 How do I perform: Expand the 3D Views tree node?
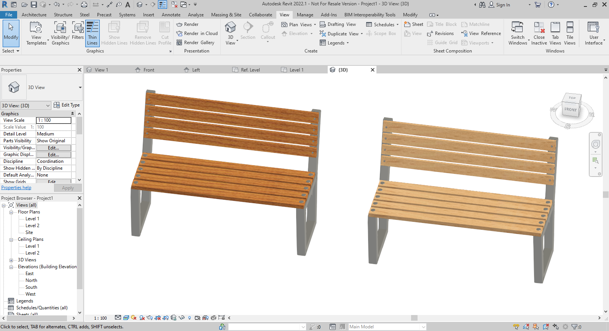coord(11,260)
